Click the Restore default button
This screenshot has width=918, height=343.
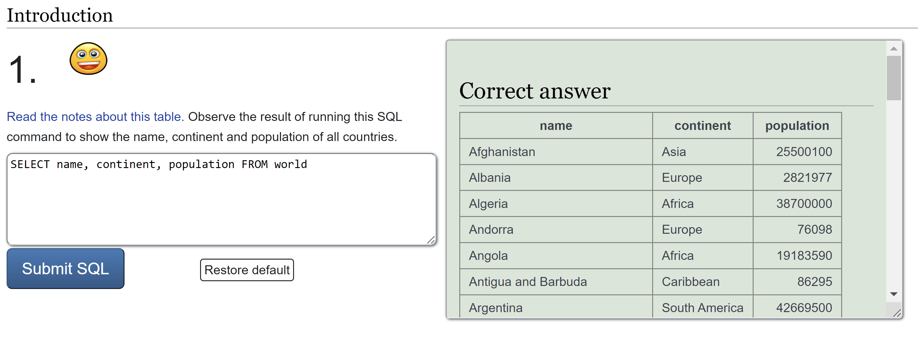(247, 270)
